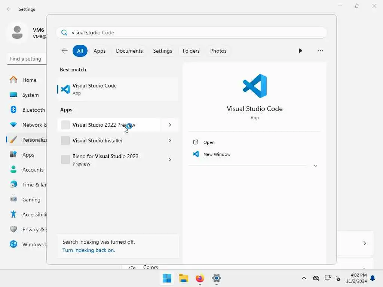Click Visual Studio Code best match icon
The width and height of the screenshot is (383, 287).
[x=65, y=89]
